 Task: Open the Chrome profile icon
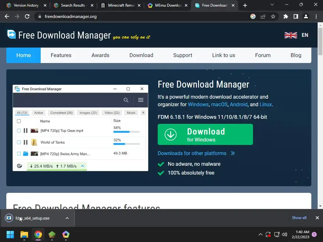click(306, 16)
